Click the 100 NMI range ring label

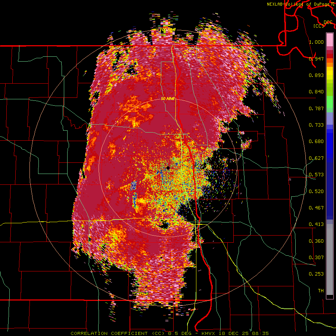pos(168,29)
